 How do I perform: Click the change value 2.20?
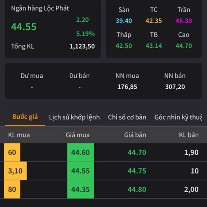pos(82,20)
